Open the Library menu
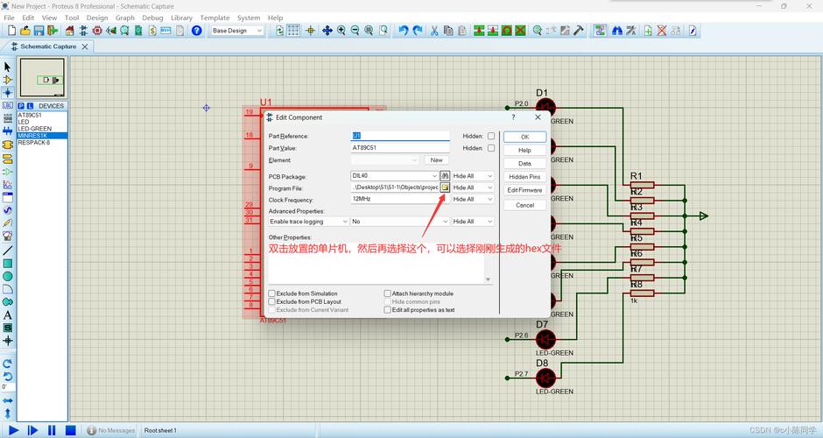 tap(181, 18)
